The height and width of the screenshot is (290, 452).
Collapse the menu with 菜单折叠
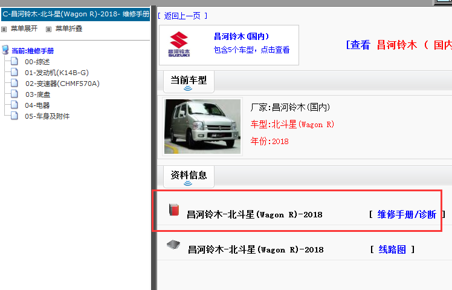click(69, 28)
